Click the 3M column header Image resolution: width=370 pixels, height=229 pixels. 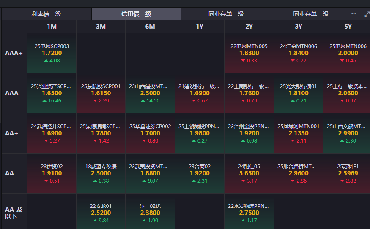coord(101,27)
